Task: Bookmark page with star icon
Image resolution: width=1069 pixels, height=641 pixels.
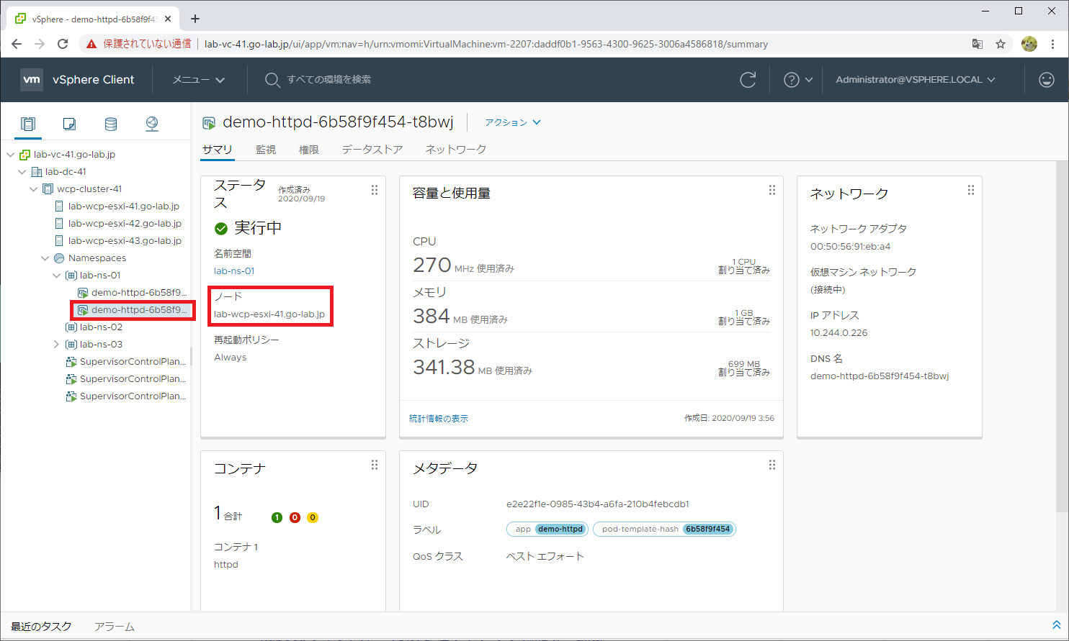Action: click(x=1001, y=44)
